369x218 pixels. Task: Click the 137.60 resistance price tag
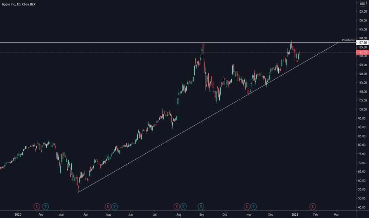point(362,43)
